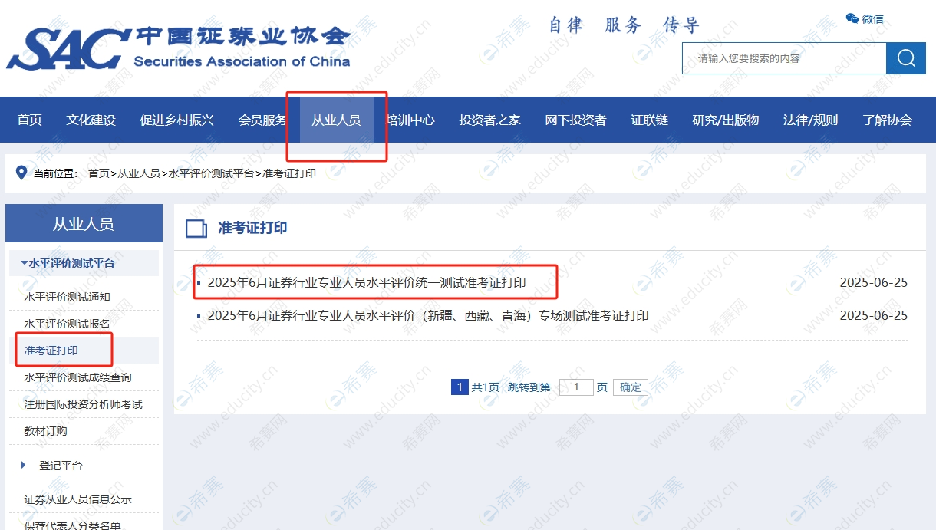Open 水平评价测试通知 in sidebar

coord(67,297)
